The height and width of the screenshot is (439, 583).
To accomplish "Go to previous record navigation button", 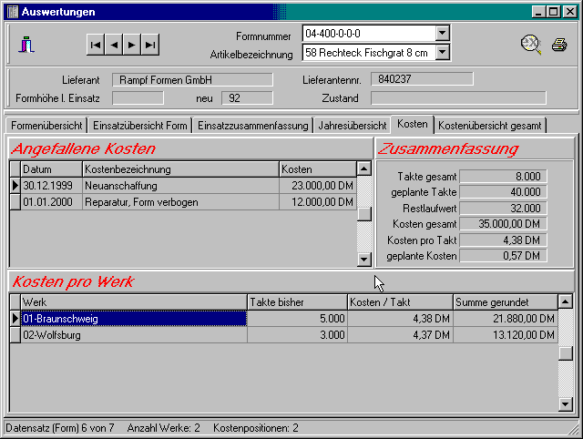I will tap(114, 44).
